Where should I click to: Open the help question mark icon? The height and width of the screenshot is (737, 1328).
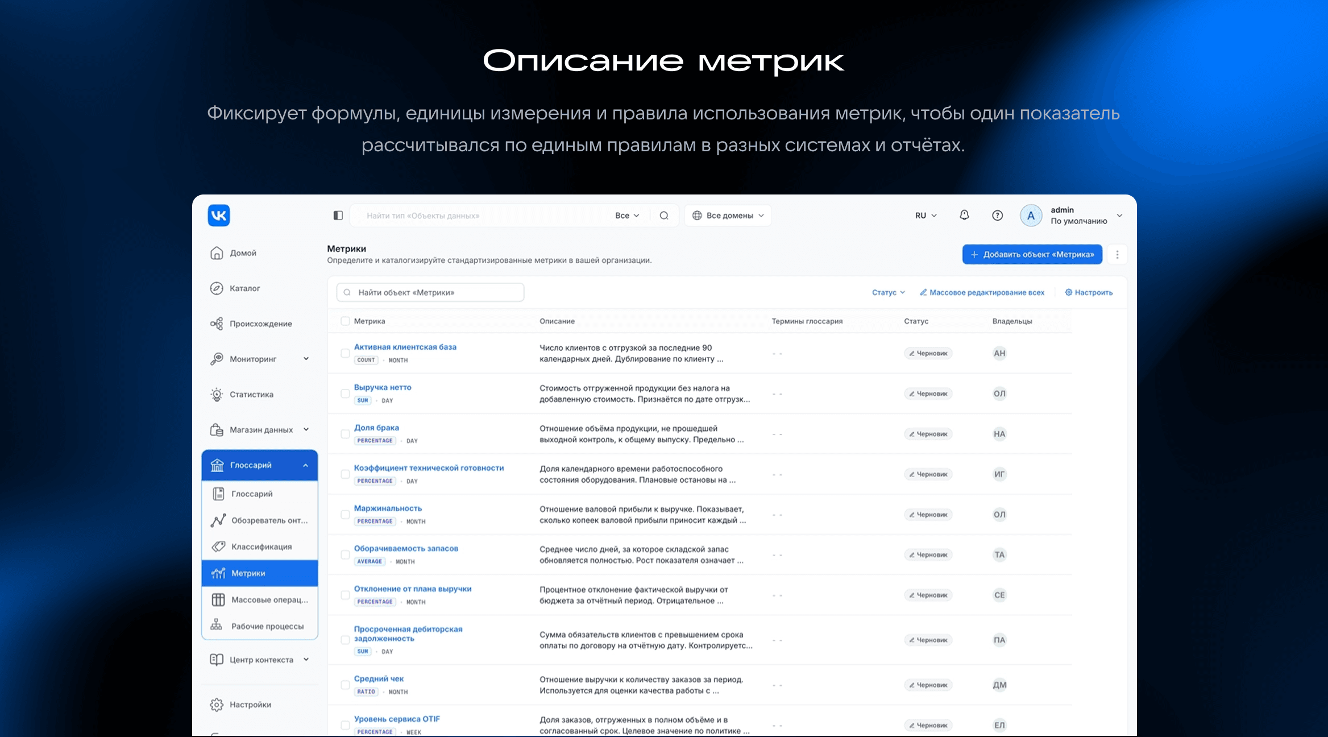(997, 216)
